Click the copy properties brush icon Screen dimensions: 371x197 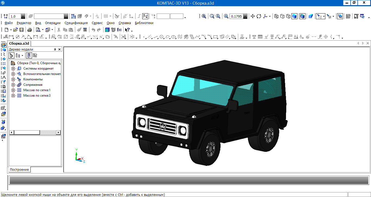(x=79, y=30)
